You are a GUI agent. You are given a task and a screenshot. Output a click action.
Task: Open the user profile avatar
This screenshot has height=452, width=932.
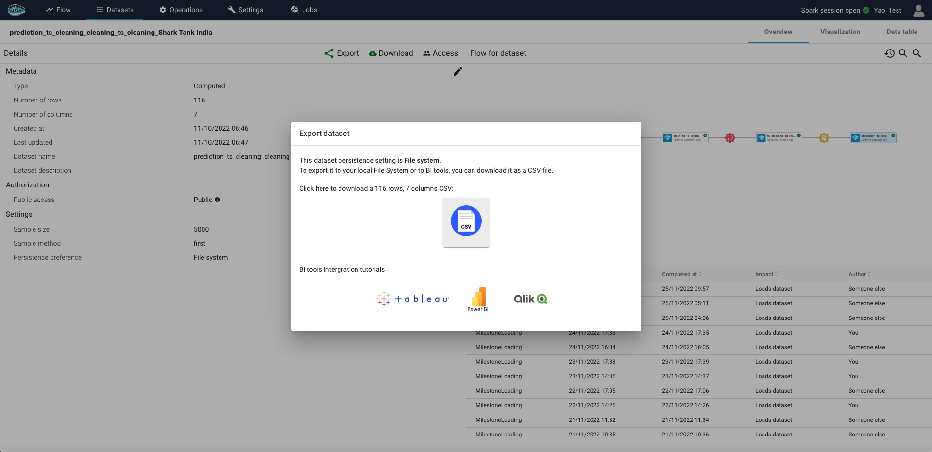(x=918, y=10)
